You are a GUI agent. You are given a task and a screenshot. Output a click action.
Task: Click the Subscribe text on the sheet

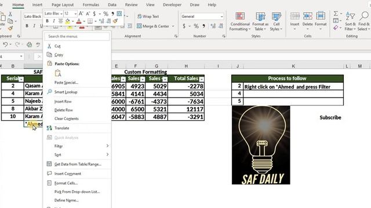point(330,117)
